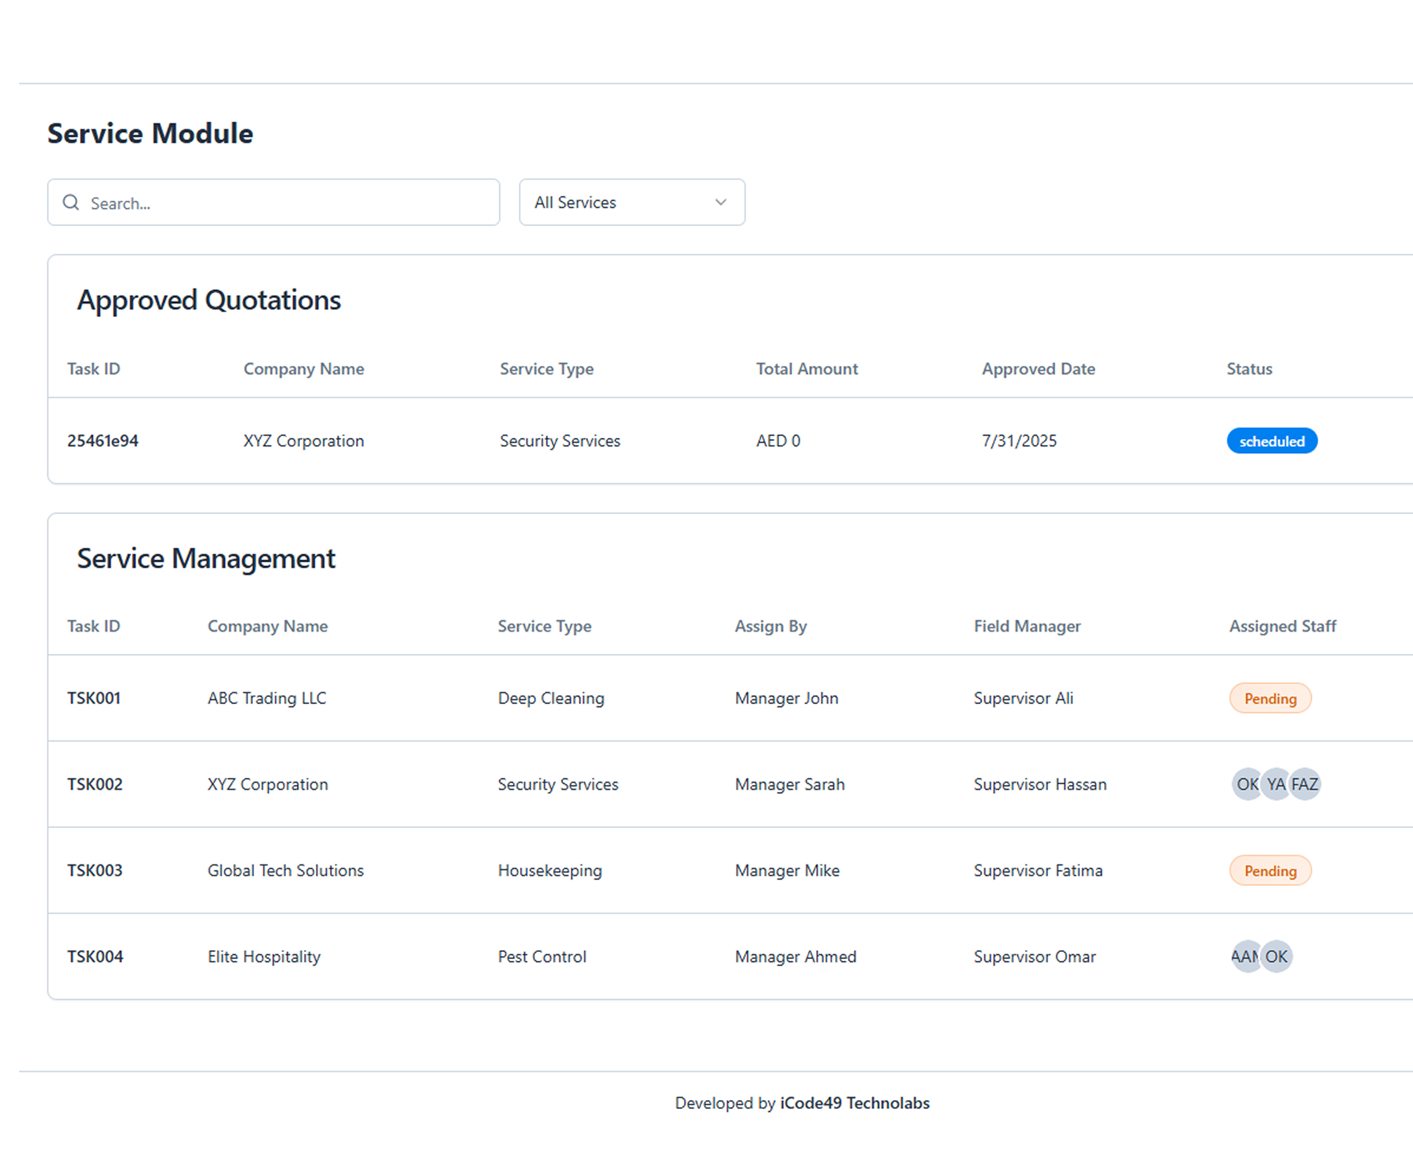
Task: Click into the Search input field
Action: [273, 202]
